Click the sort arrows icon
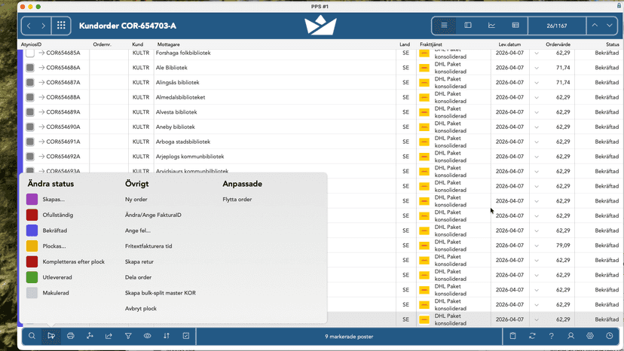This screenshot has width=624, height=351. tap(167, 336)
